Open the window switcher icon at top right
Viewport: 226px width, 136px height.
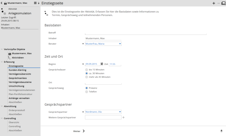pos(223,3)
